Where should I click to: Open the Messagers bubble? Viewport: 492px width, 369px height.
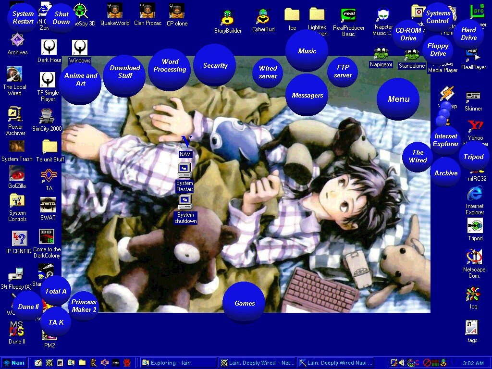pyautogui.click(x=307, y=95)
